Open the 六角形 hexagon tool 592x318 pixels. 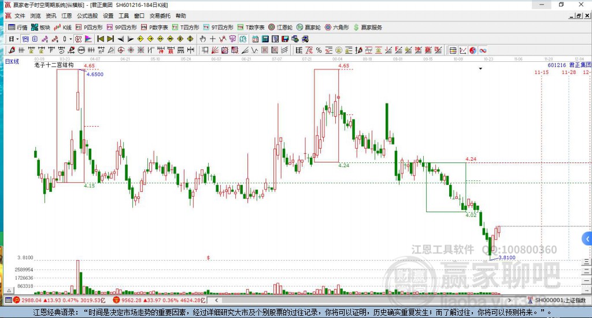click(x=336, y=27)
